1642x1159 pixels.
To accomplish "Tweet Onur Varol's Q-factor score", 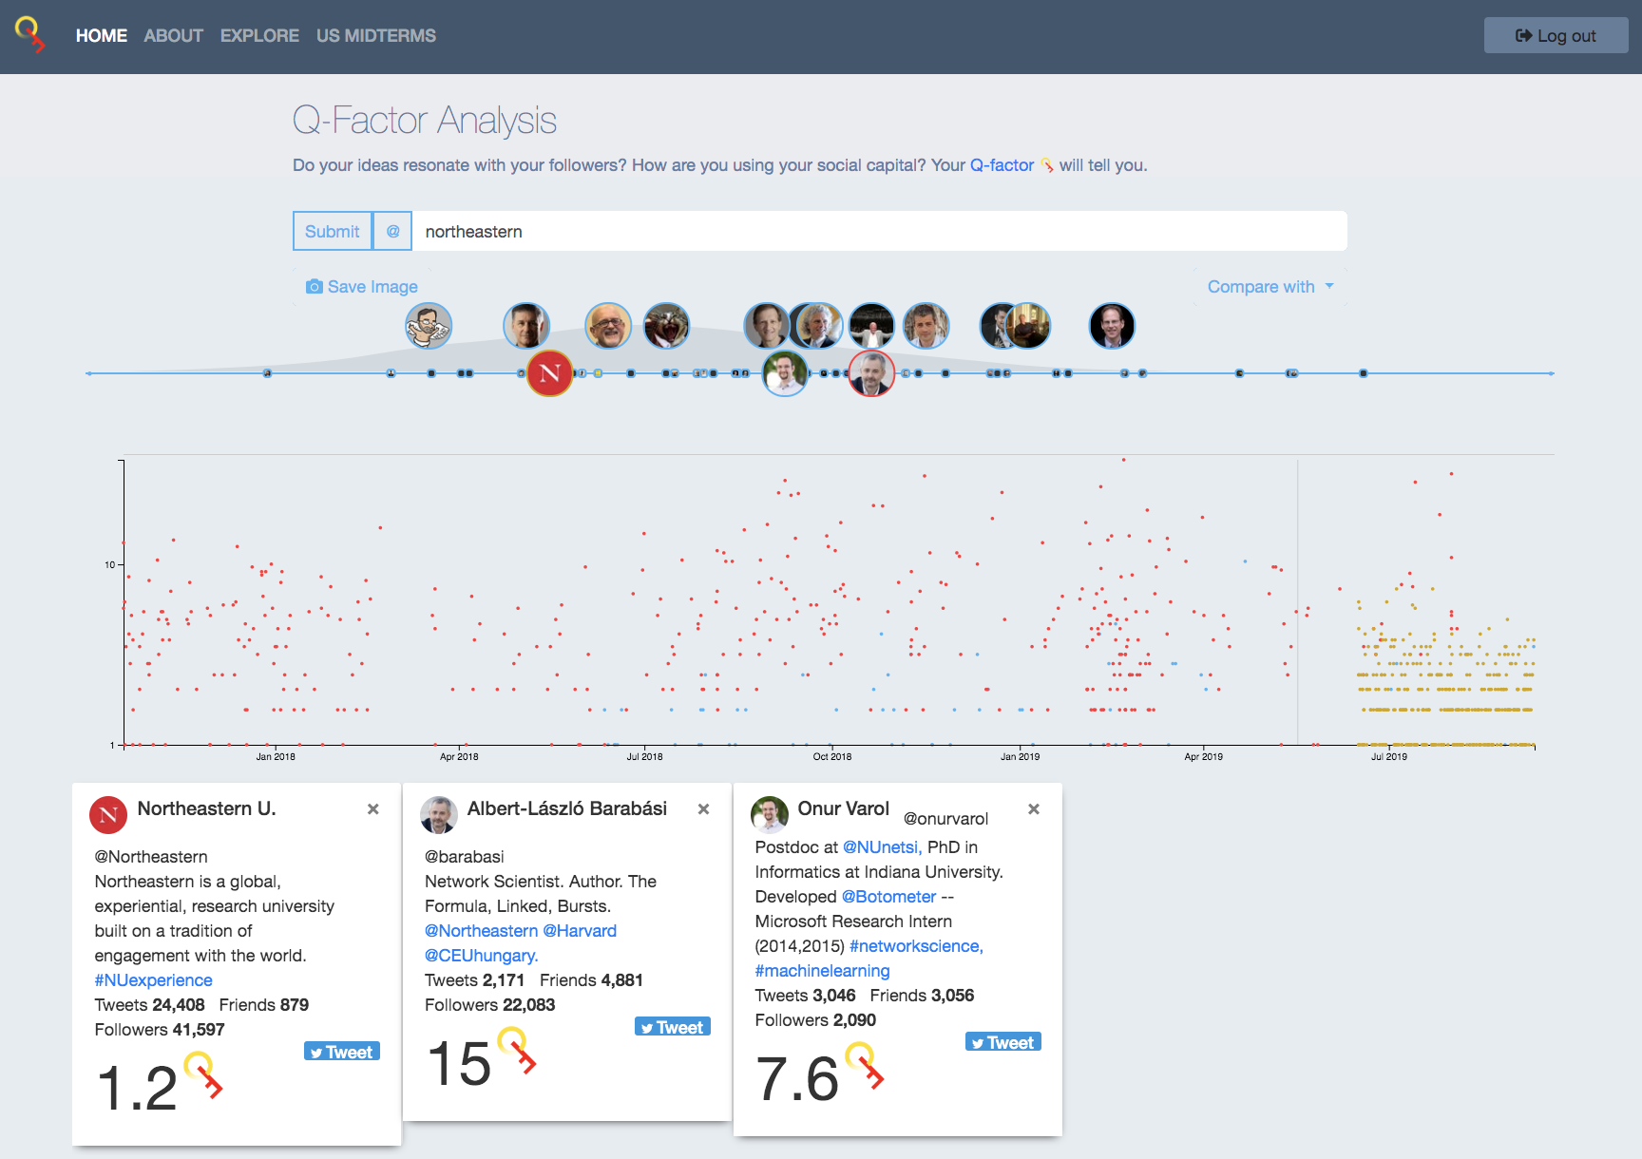I will click(1003, 1042).
